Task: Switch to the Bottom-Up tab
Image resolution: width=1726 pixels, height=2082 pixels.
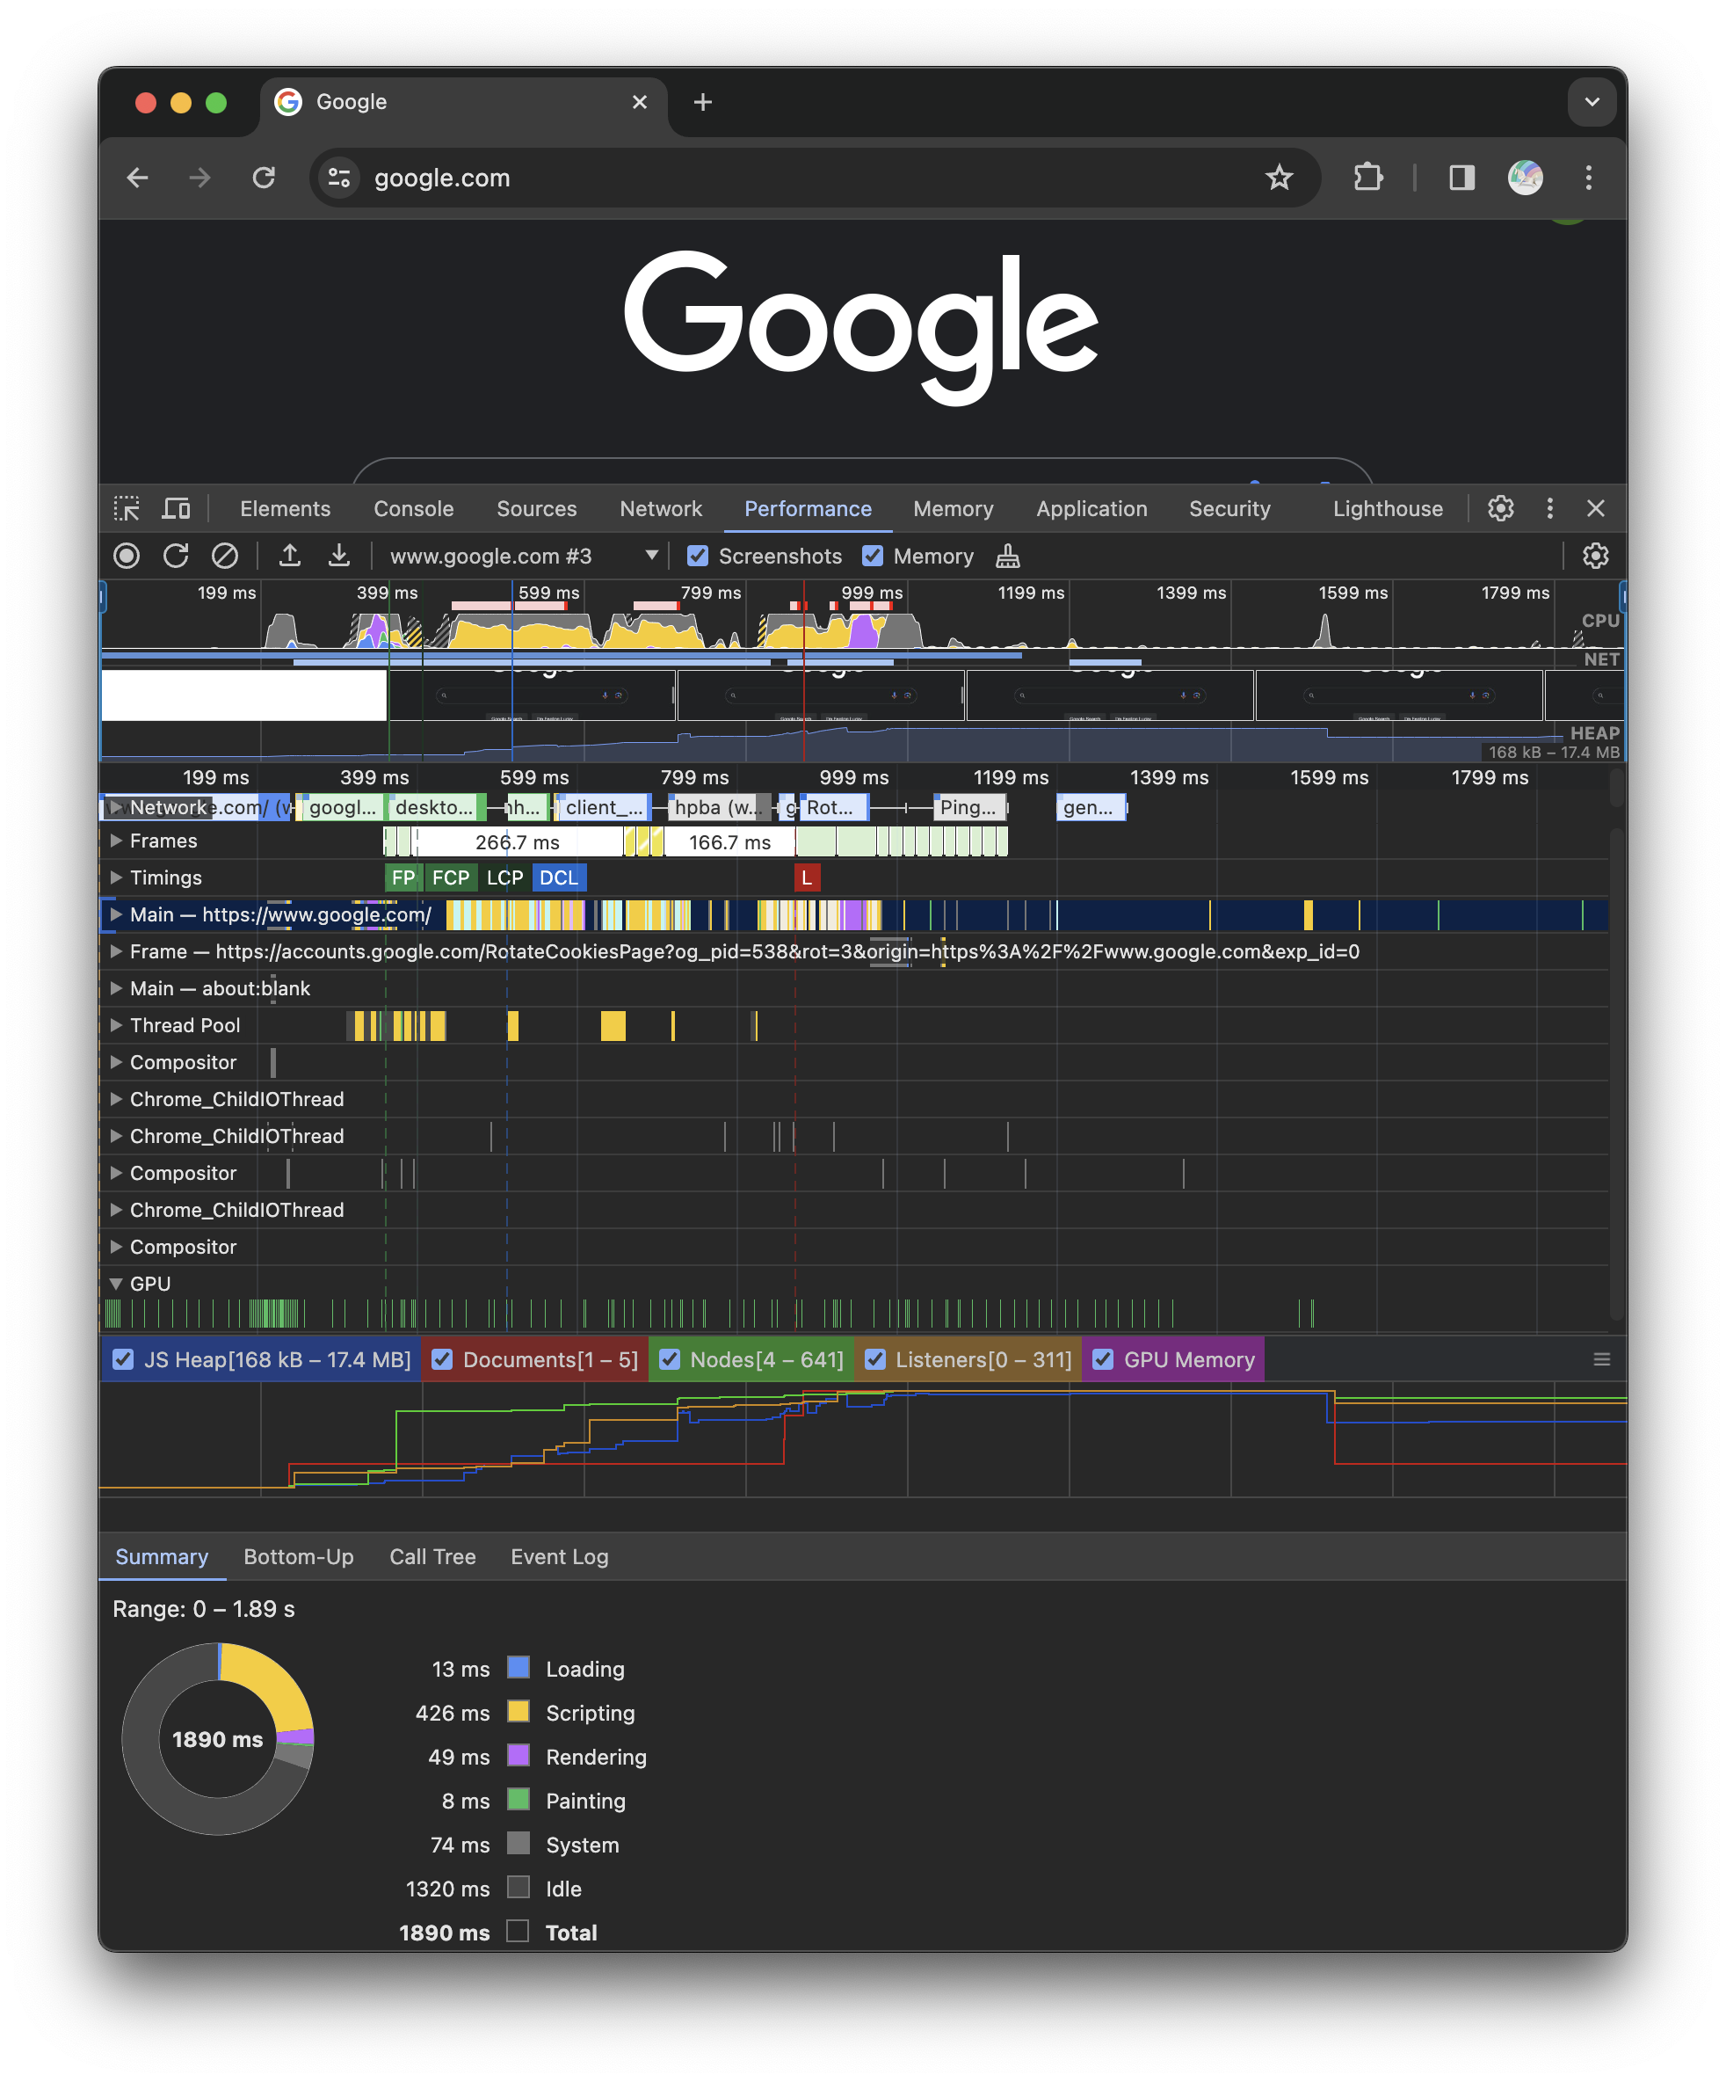Action: click(x=298, y=1556)
